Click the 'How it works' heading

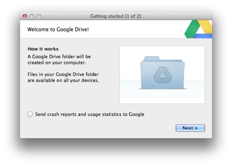pos(43,49)
